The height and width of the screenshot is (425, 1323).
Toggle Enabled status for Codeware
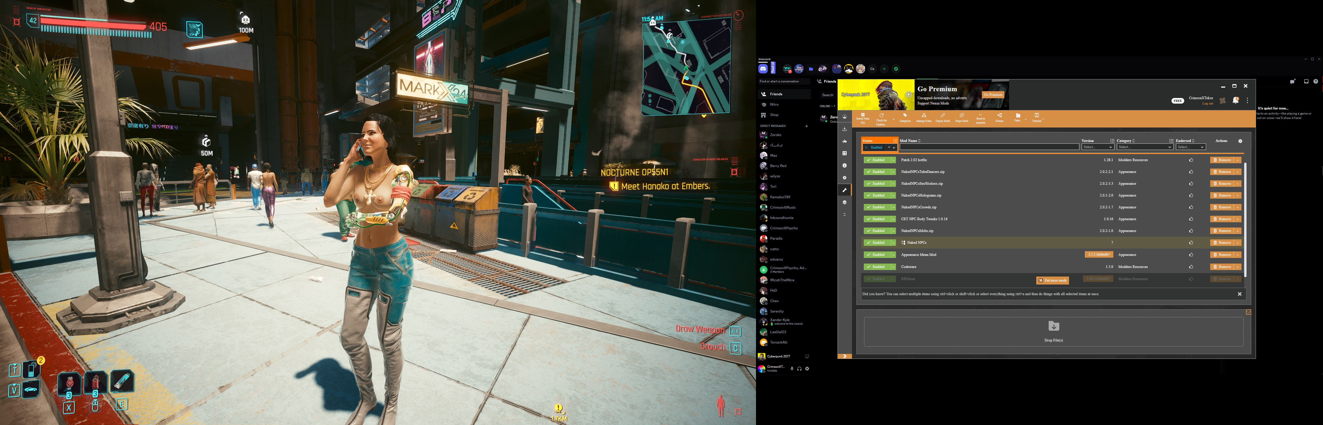pyautogui.click(x=877, y=267)
